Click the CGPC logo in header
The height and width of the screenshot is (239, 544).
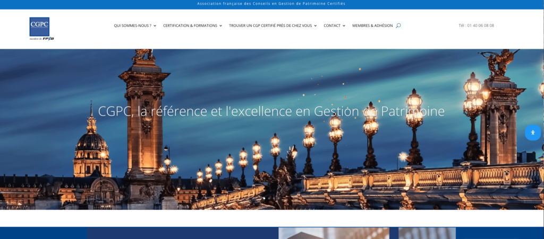[x=39, y=26]
